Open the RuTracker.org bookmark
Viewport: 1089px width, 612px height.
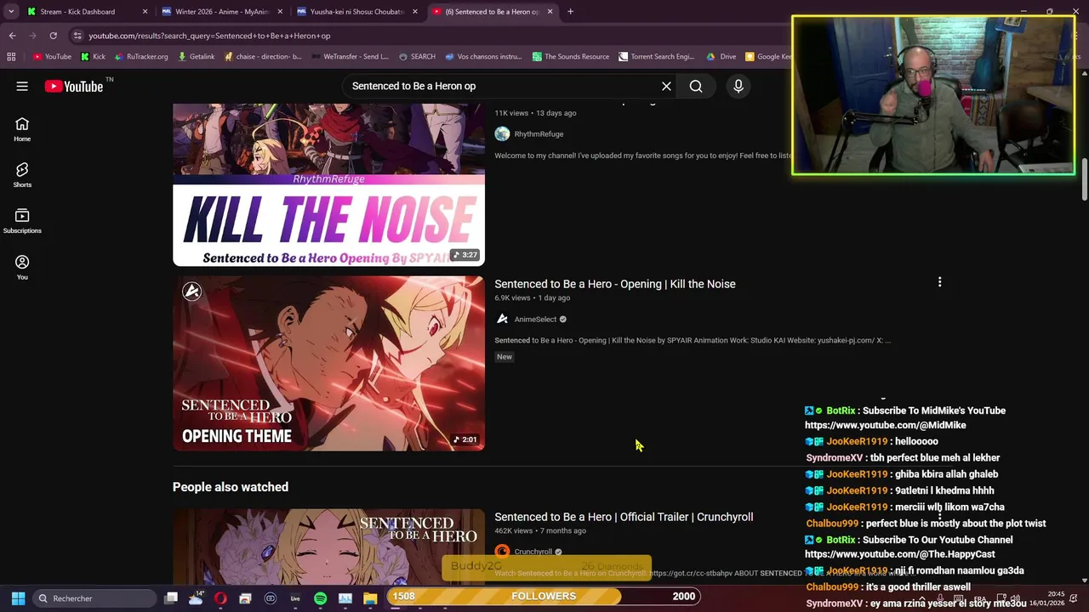pyautogui.click(x=140, y=56)
